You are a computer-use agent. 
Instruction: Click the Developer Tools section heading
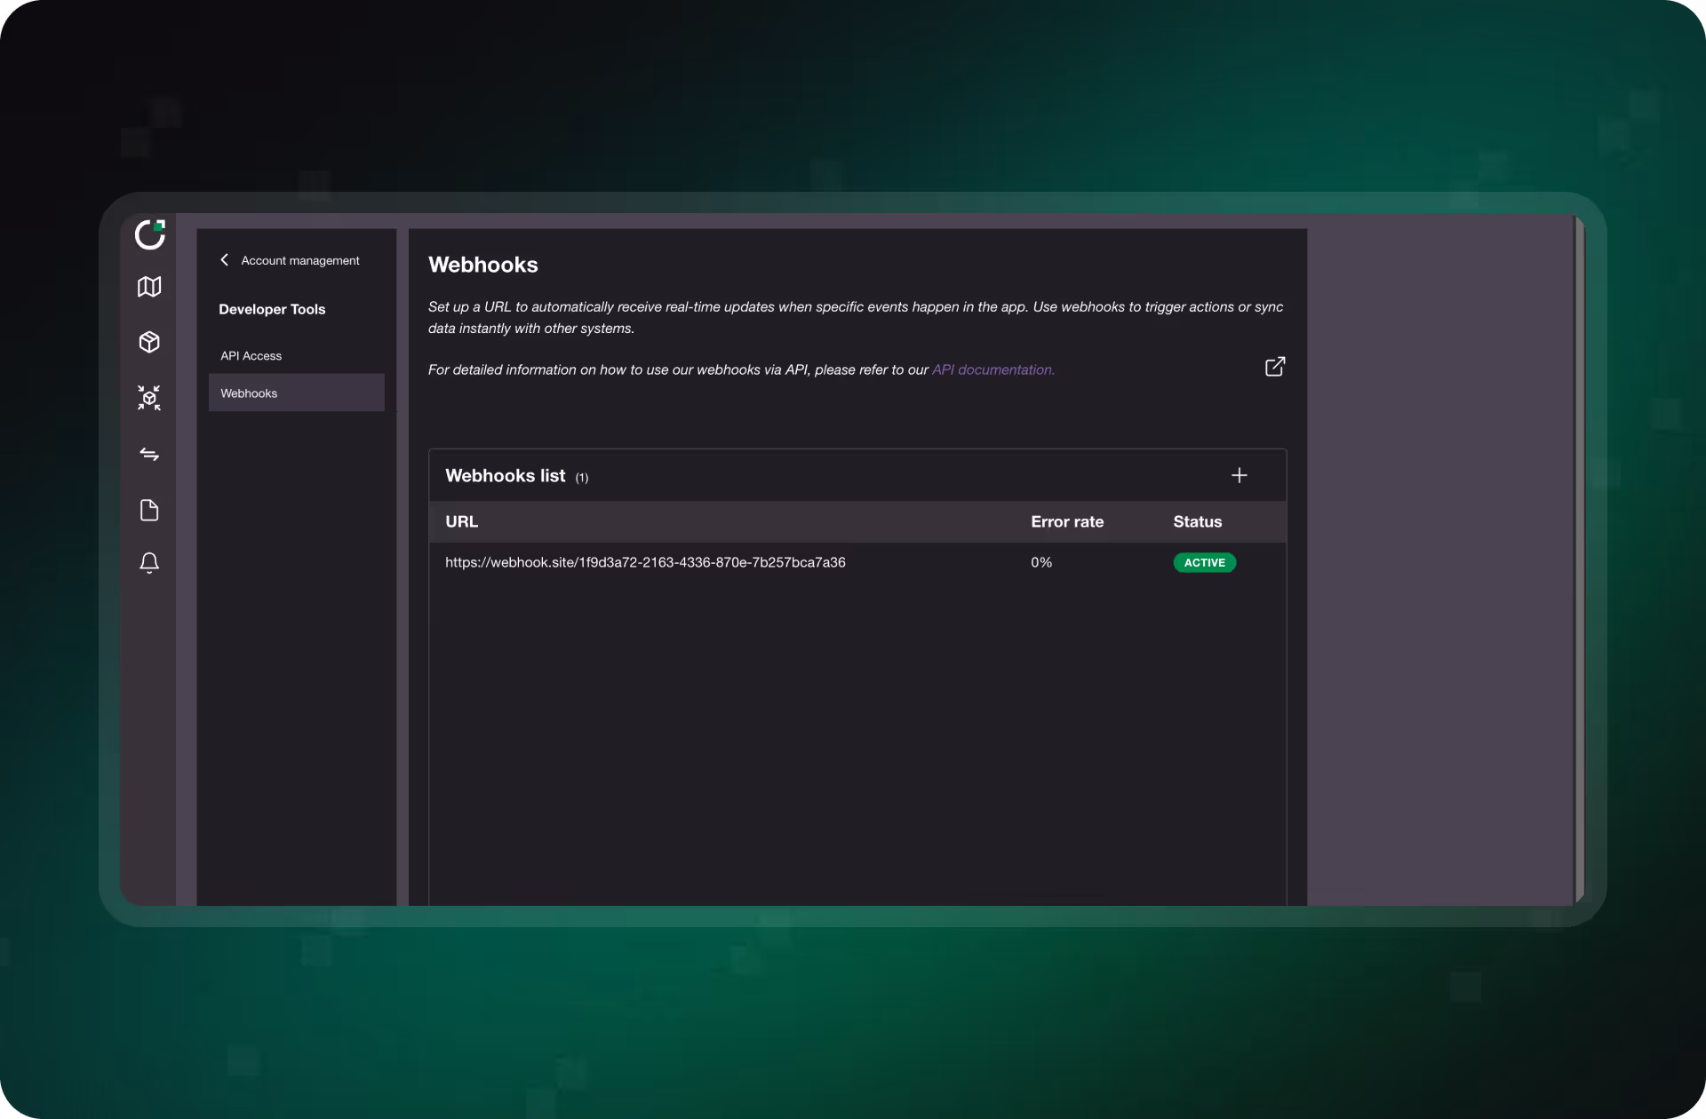pyautogui.click(x=272, y=310)
